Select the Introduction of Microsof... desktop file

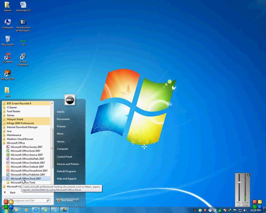coord(23,25)
